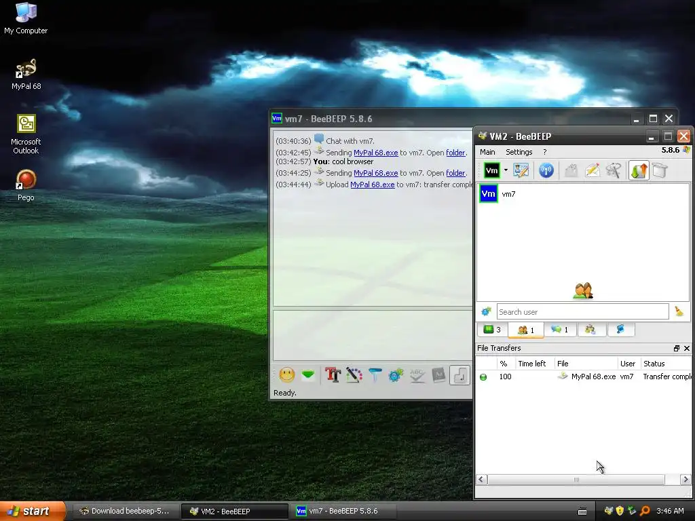Select MyPal 68 desktop shortcut
695x521 pixels.
26,75
